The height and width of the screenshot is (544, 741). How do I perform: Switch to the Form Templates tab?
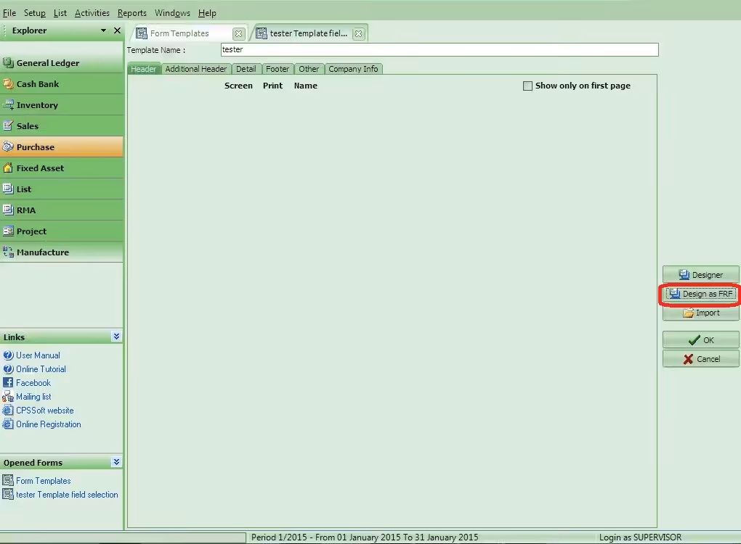(x=179, y=33)
